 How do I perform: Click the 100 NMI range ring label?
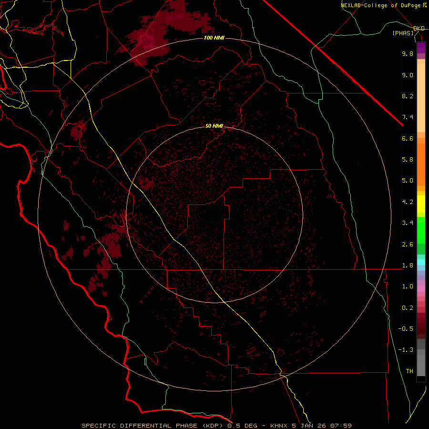coord(214,38)
